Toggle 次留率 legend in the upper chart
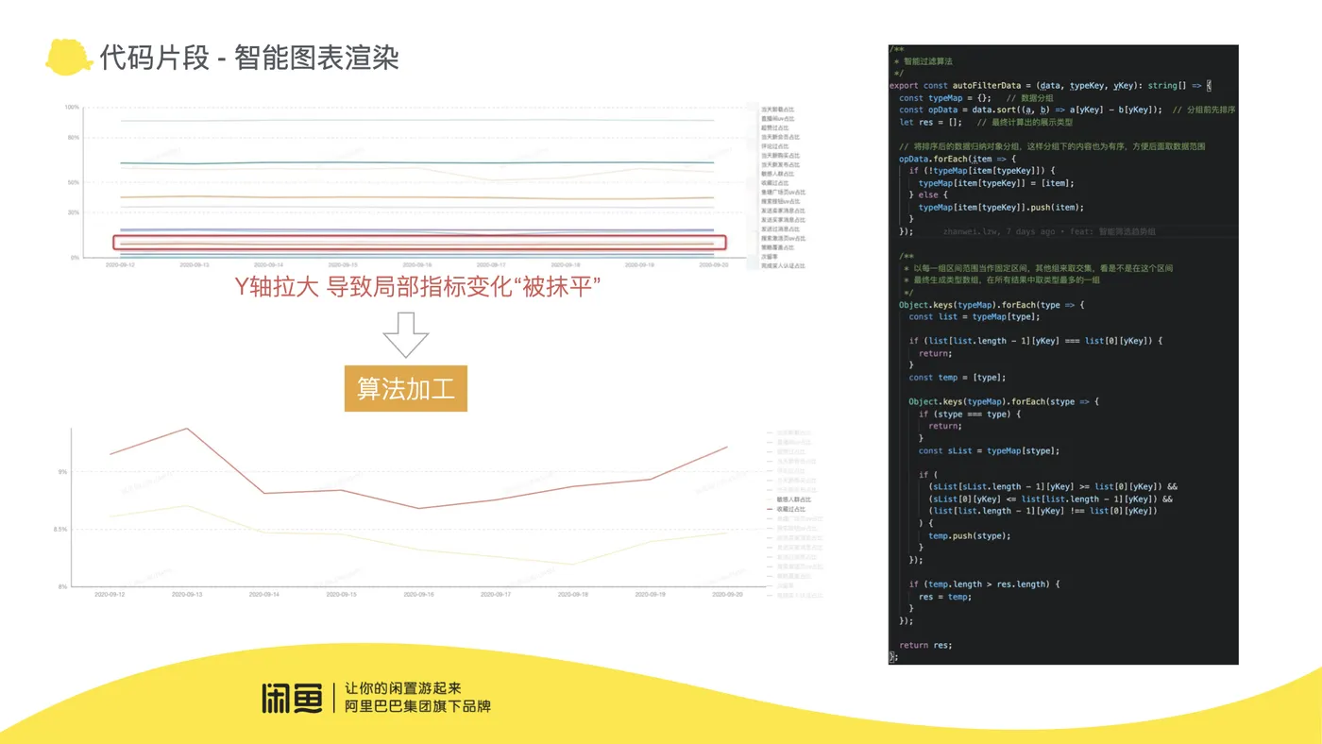1322x744 pixels. 770,257
